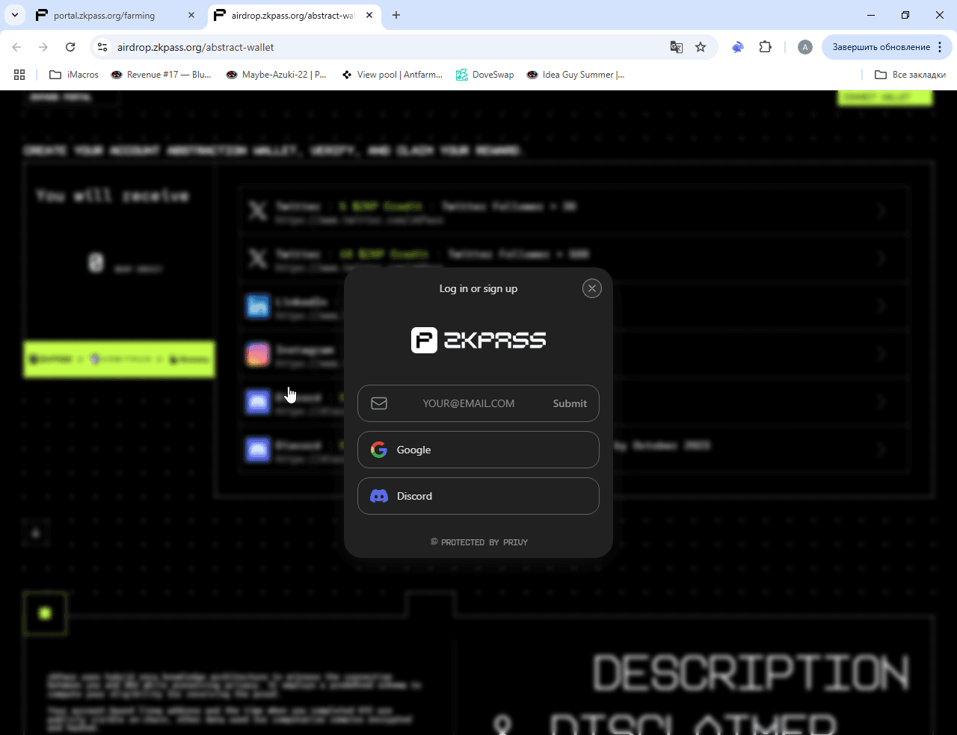
Task: Click the envelope icon in email field
Action: (x=379, y=403)
